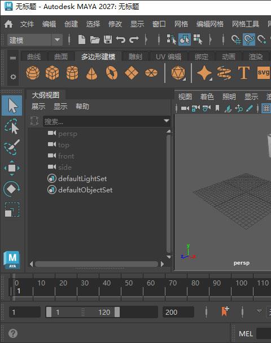Create a new scene file
The width and height of the screenshot is (271, 343).
82,39
